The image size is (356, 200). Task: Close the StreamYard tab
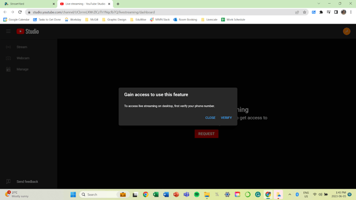click(x=54, y=4)
